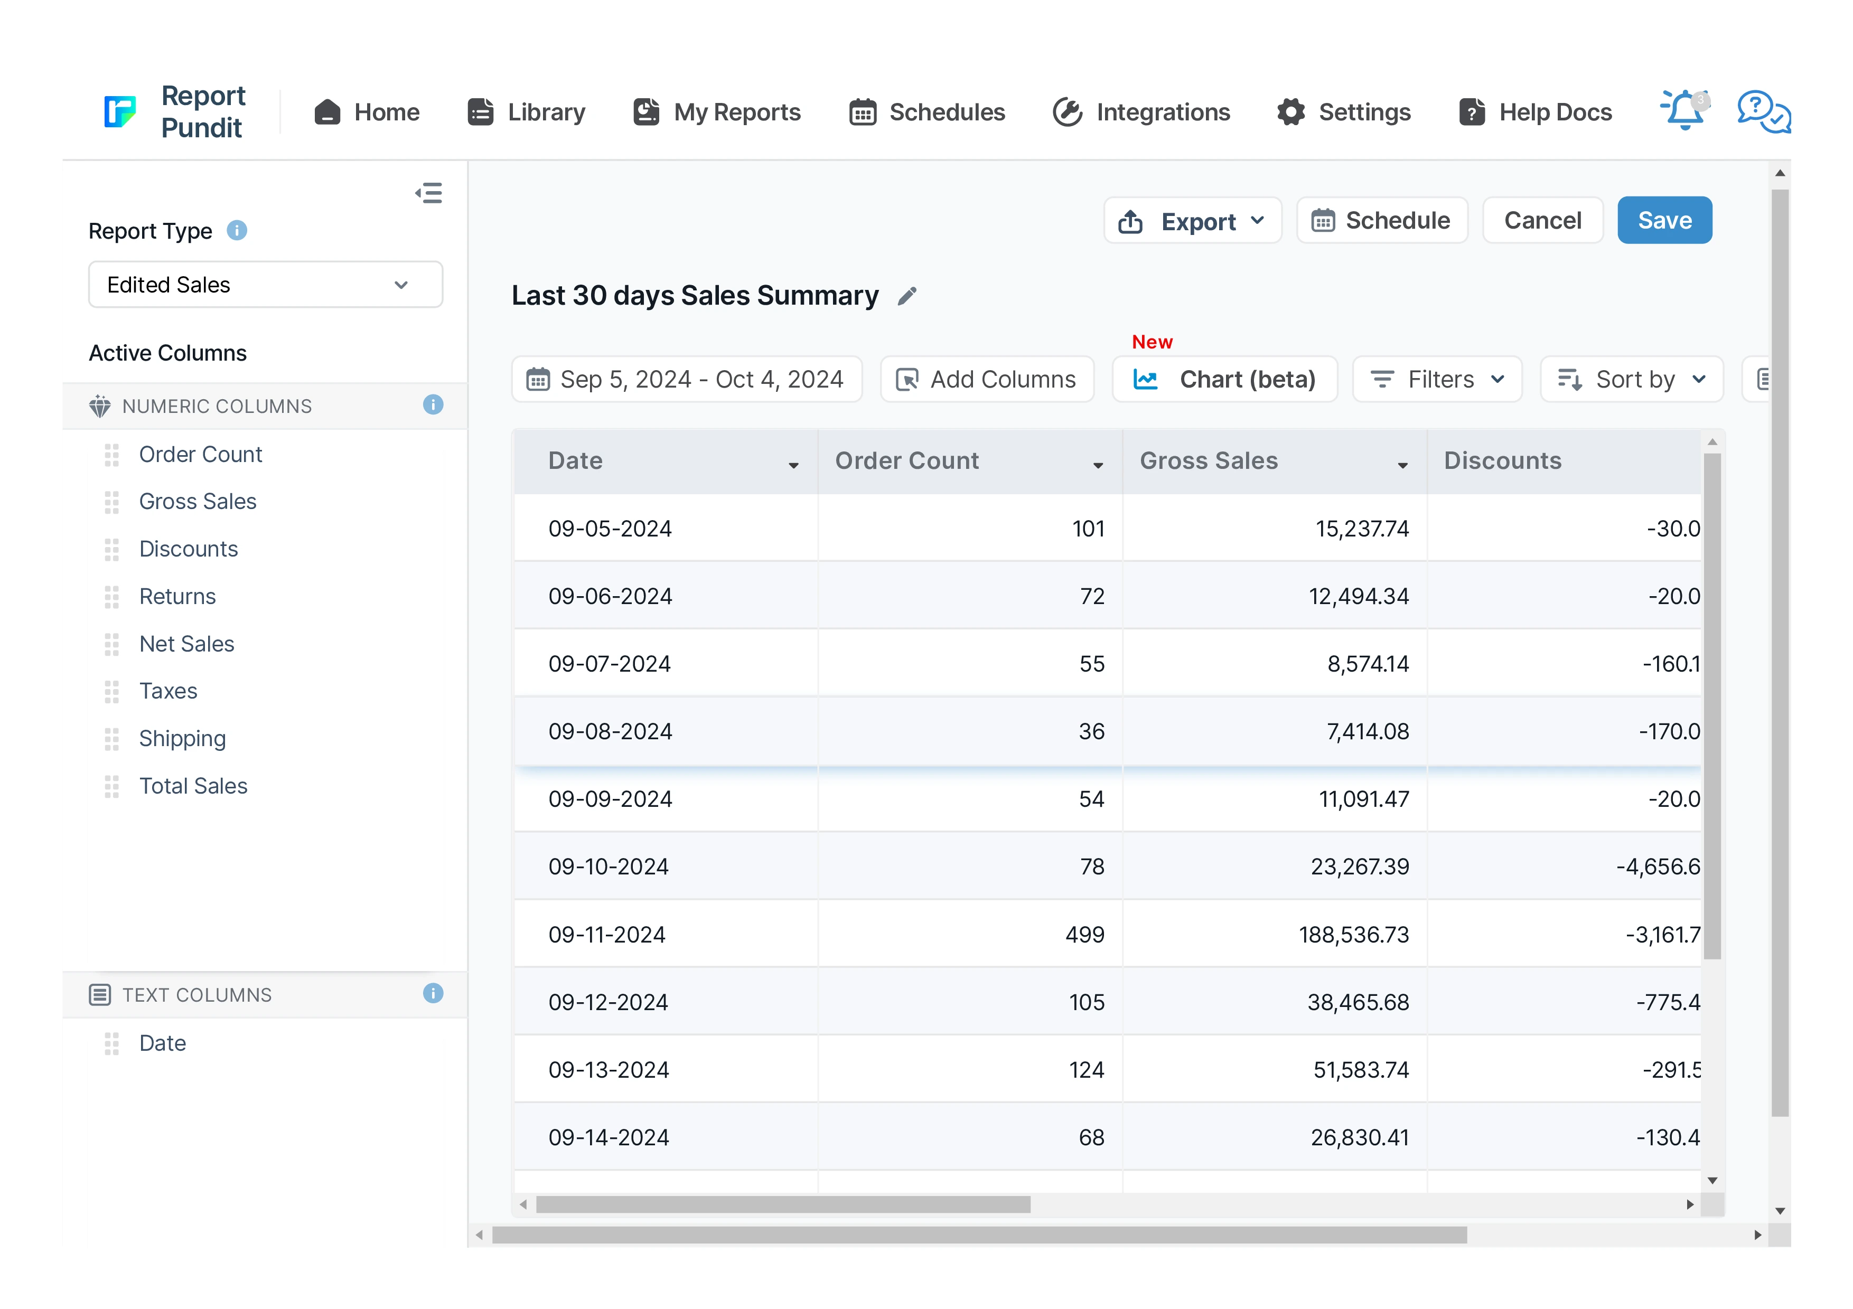Open the Filters dropdown

click(x=1437, y=379)
